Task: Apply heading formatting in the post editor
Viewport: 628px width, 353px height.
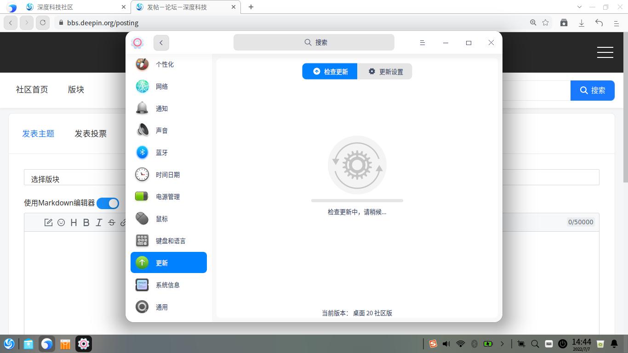Action: pos(74,222)
